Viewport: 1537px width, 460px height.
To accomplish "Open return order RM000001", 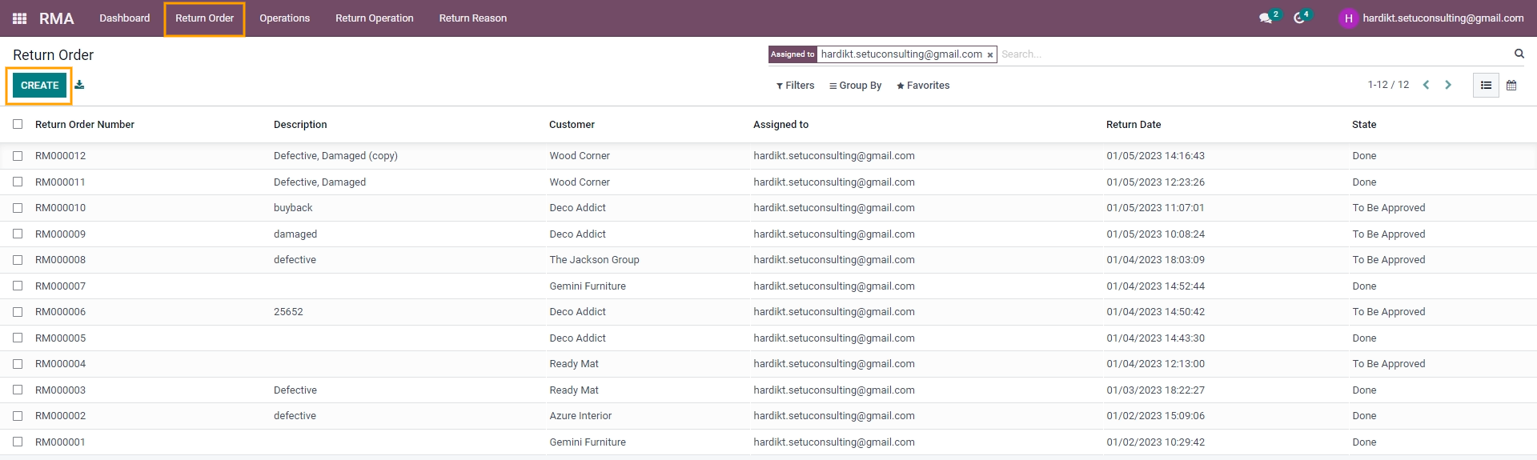I will pyautogui.click(x=60, y=442).
